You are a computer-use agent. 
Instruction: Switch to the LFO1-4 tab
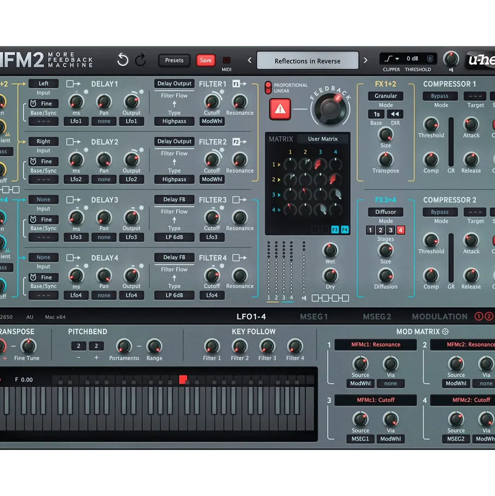[x=252, y=317]
